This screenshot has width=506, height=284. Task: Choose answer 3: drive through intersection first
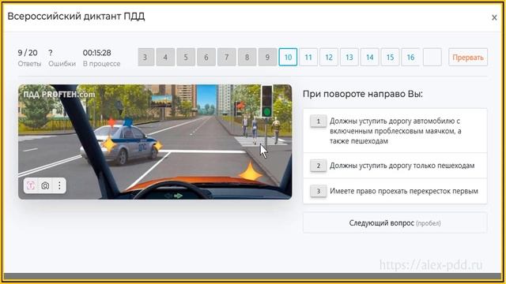pyautogui.click(x=395, y=191)
